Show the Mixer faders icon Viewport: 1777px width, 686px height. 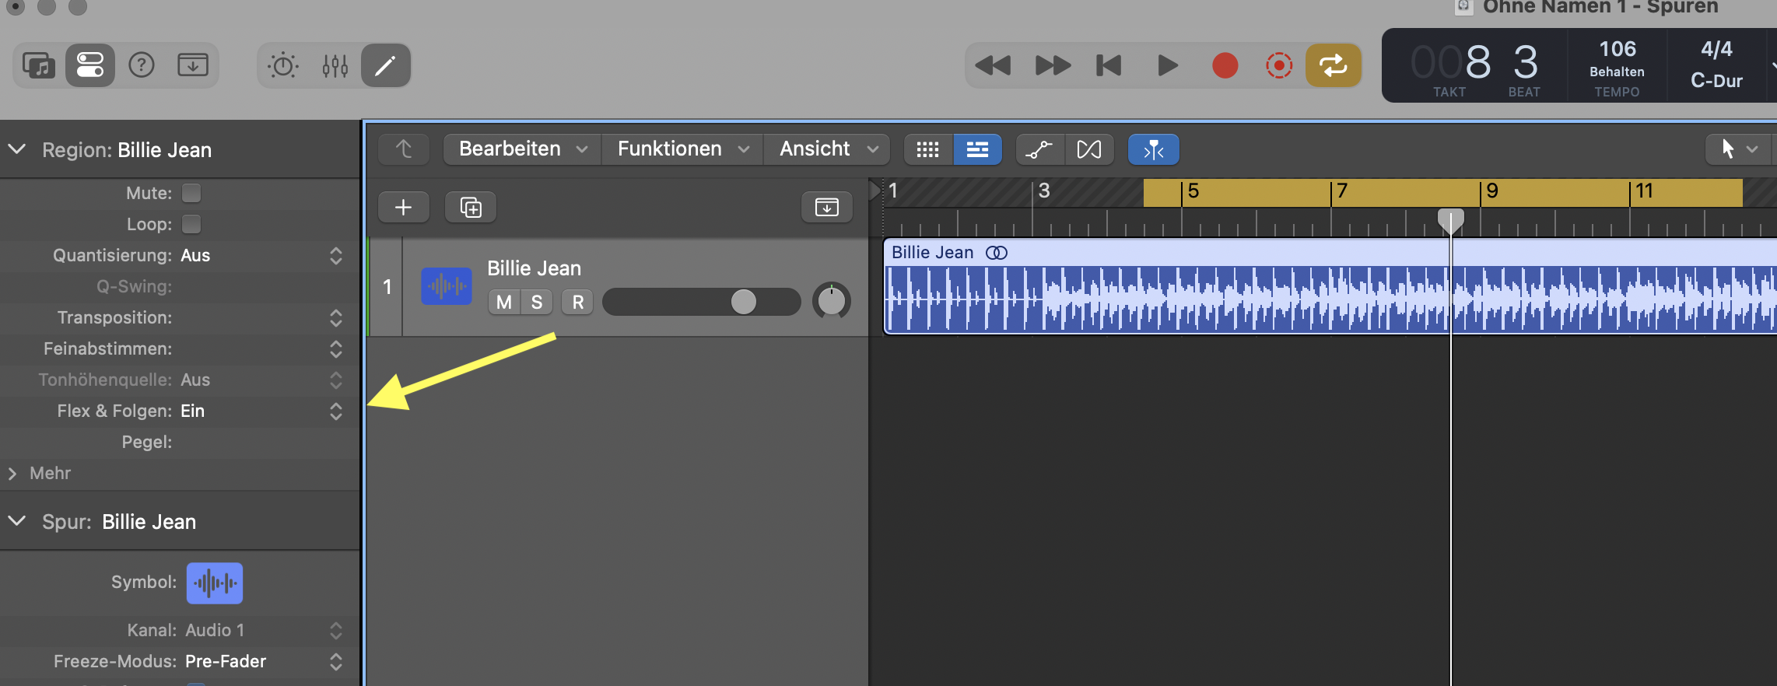pos(335,65)
